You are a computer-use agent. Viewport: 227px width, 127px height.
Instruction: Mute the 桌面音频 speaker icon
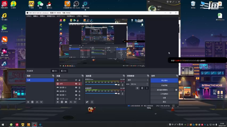click(x=119, y=94)
